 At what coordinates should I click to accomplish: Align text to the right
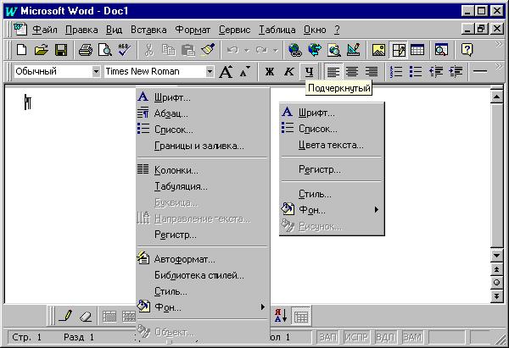pos(372,72)
